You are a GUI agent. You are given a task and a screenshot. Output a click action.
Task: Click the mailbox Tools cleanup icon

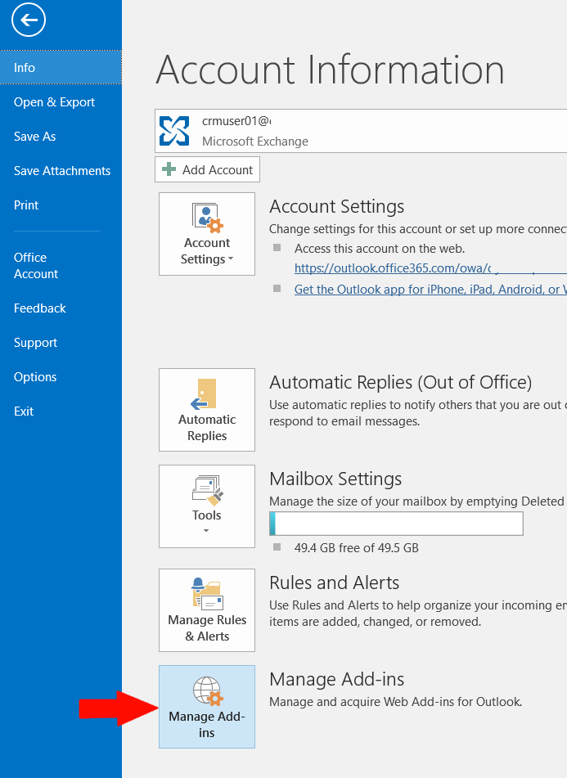click(x=207, y=489)
